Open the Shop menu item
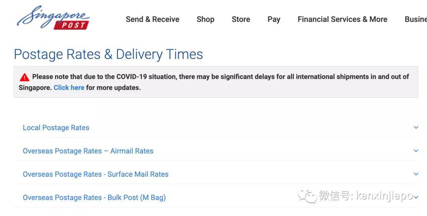427x216 pixels. coord(205,19)
